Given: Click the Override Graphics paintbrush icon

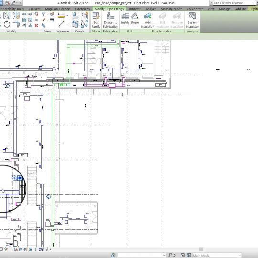Looking at the screenshot, I should click(x=43, y=20).
